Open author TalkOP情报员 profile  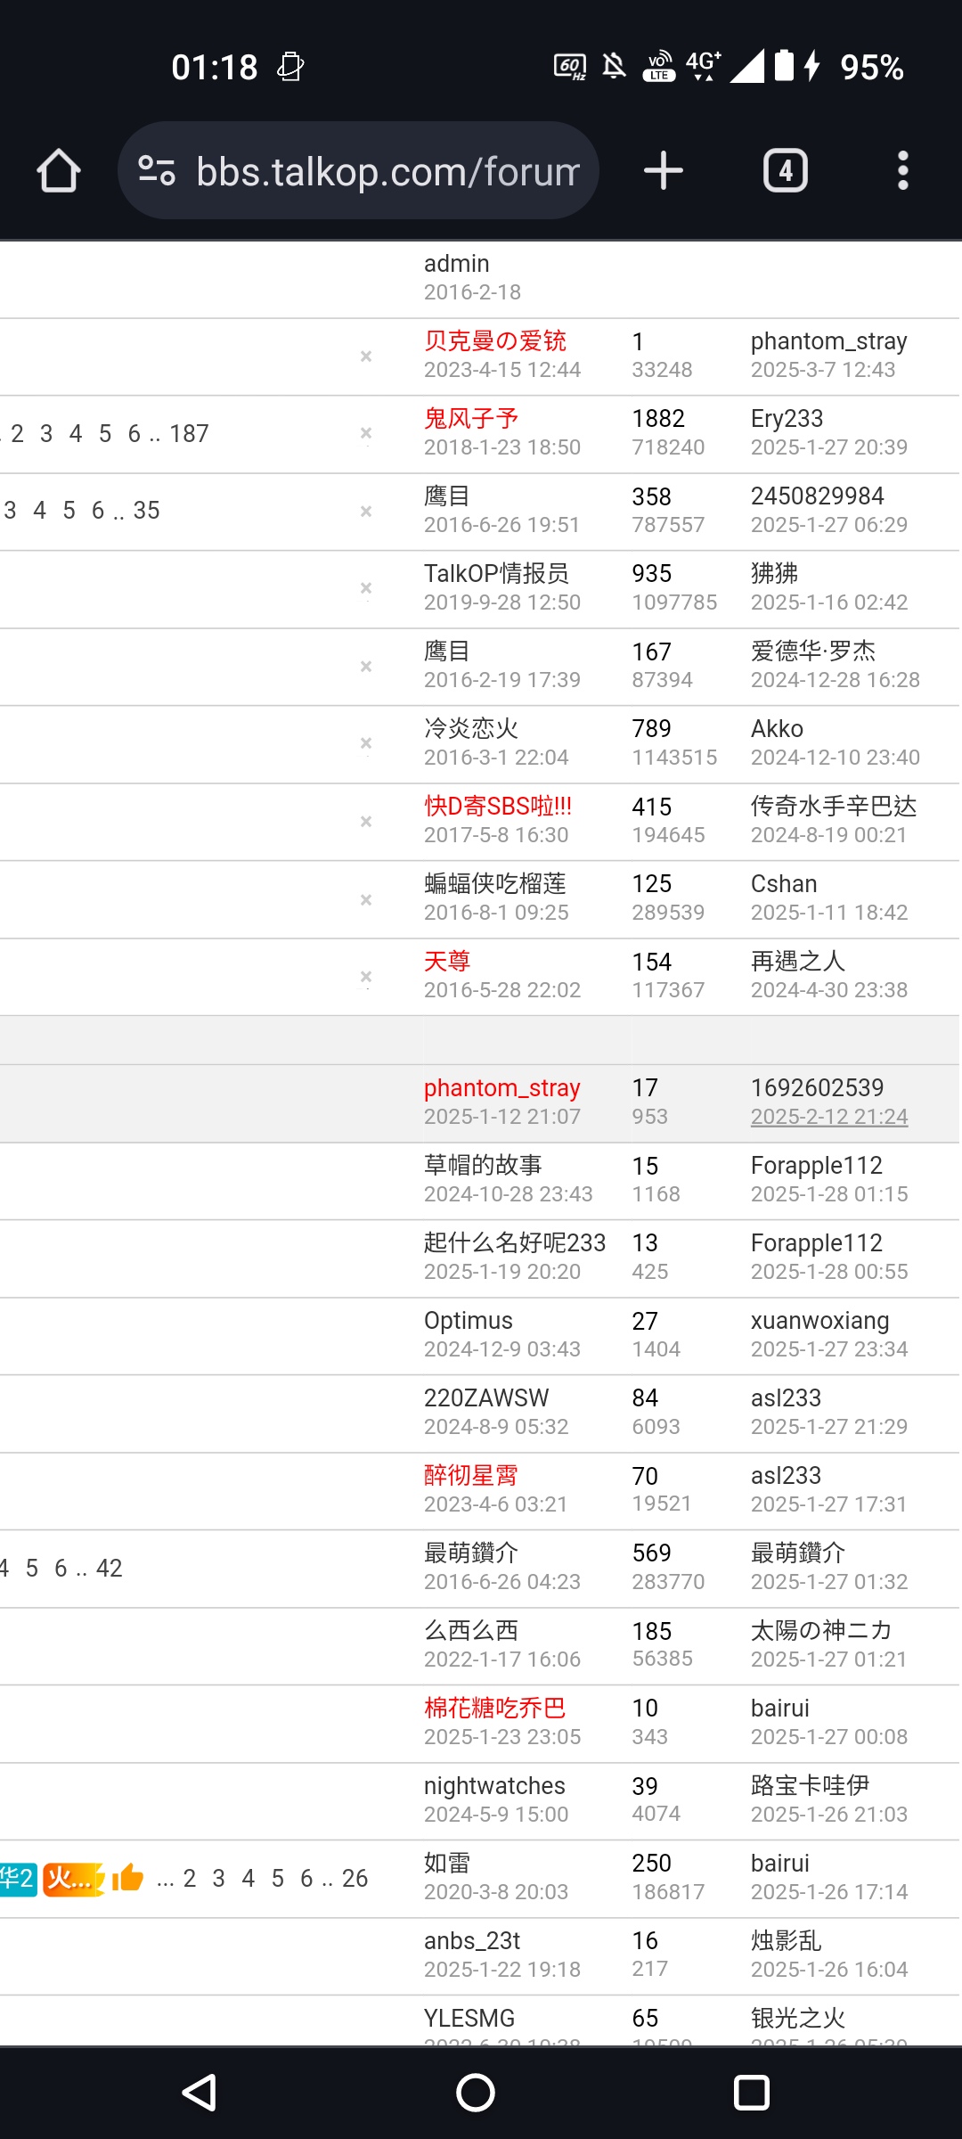(496, 573)
